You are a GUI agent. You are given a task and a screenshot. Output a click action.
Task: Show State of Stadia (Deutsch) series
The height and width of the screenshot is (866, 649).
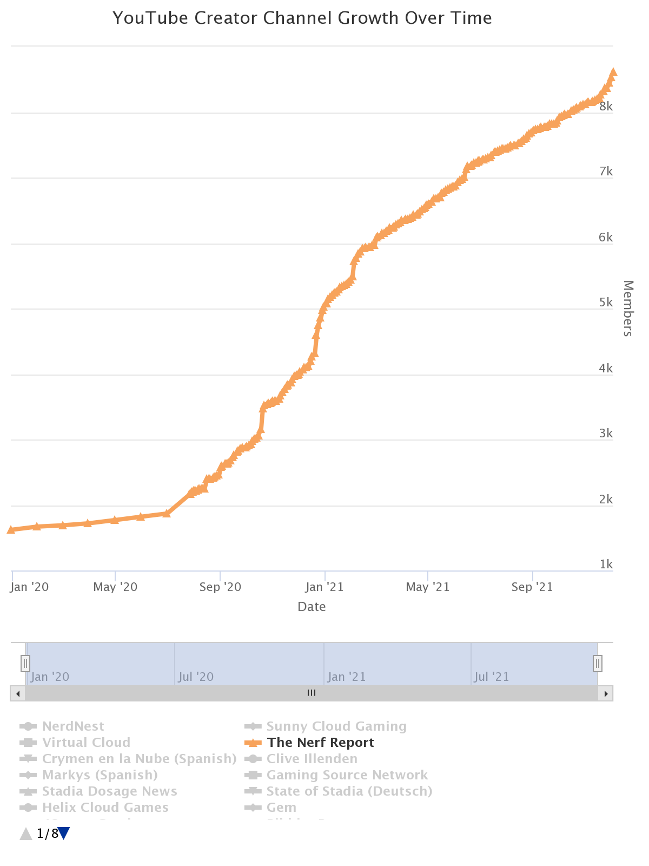pyautogui.click(x=349, y=791)
